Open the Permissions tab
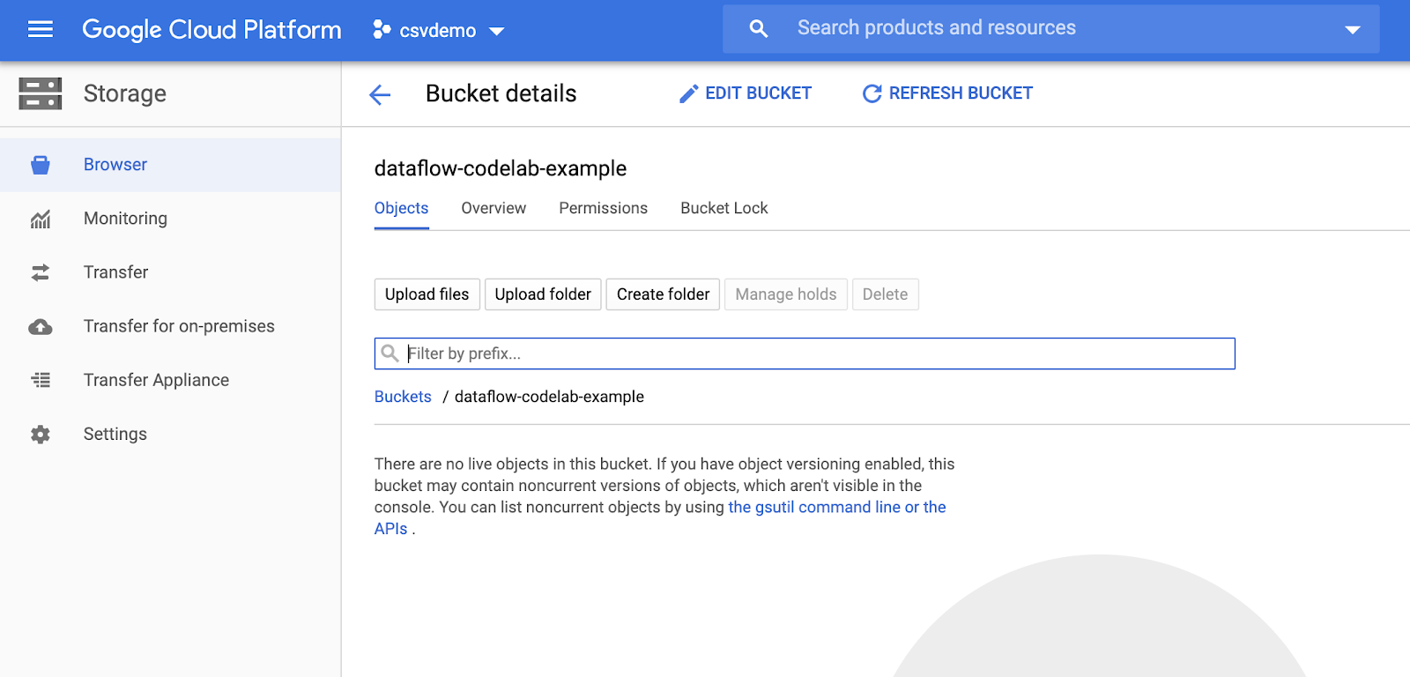The image size is (1410, 677). 603,208
